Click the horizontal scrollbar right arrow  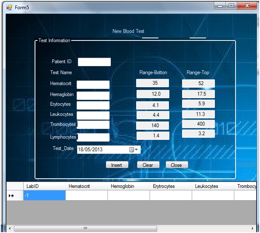pyautogui.click(x=252, y=228)
